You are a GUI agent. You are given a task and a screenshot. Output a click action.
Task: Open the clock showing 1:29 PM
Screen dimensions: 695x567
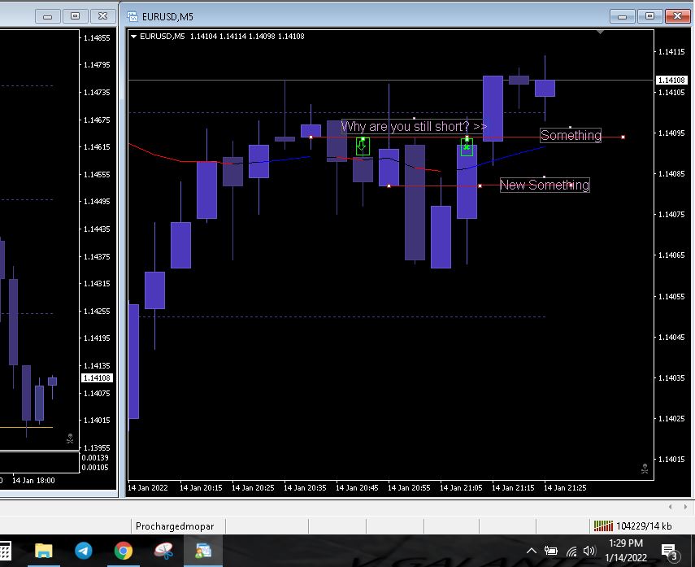tap(625, 551)
